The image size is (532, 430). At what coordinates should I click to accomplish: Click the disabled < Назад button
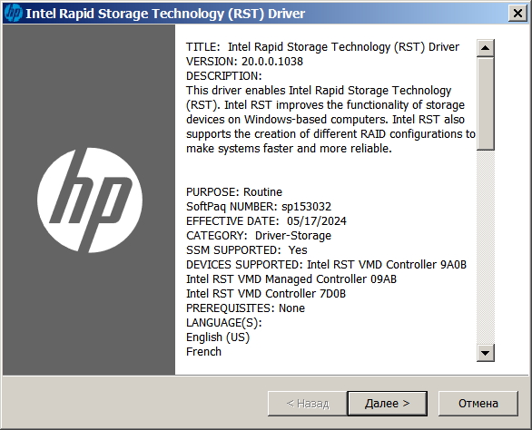308,403
